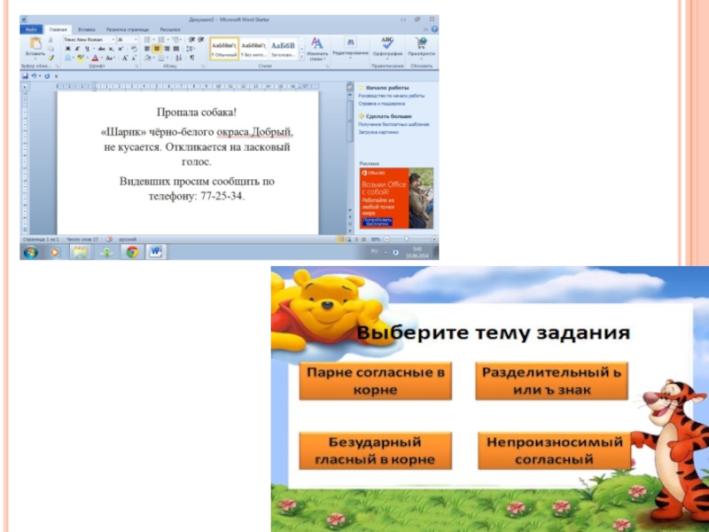Click the Sort A-Z icon

pos(179,58)
